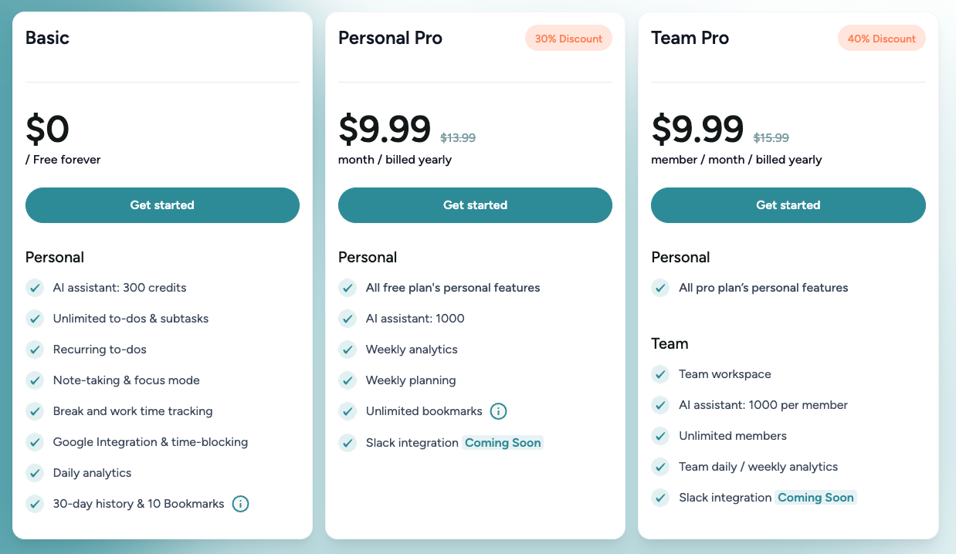The image size is (956, 554).
Task: Click Get started under the Basic plan
Action: [162, 205]
